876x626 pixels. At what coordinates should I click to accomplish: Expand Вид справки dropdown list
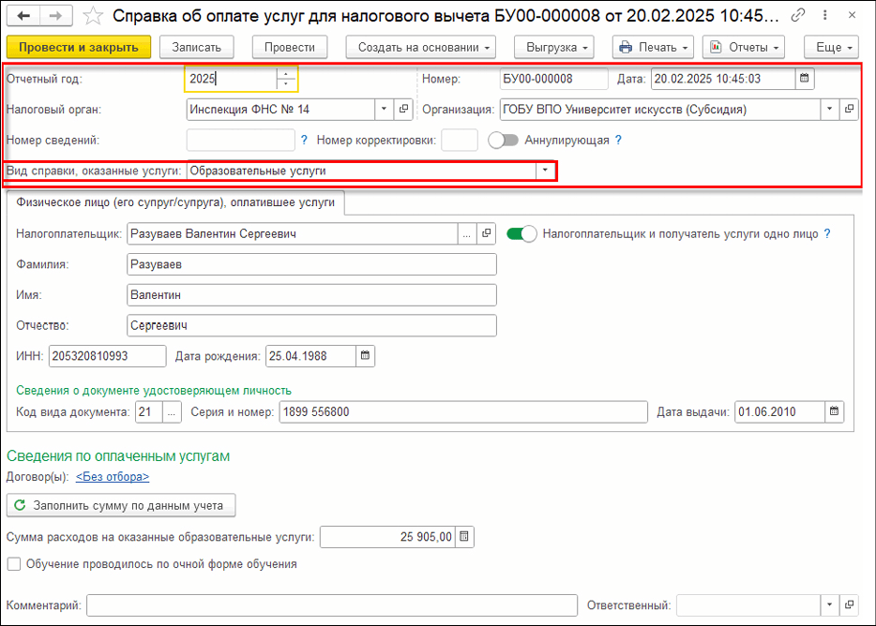(x=544, y=171)
